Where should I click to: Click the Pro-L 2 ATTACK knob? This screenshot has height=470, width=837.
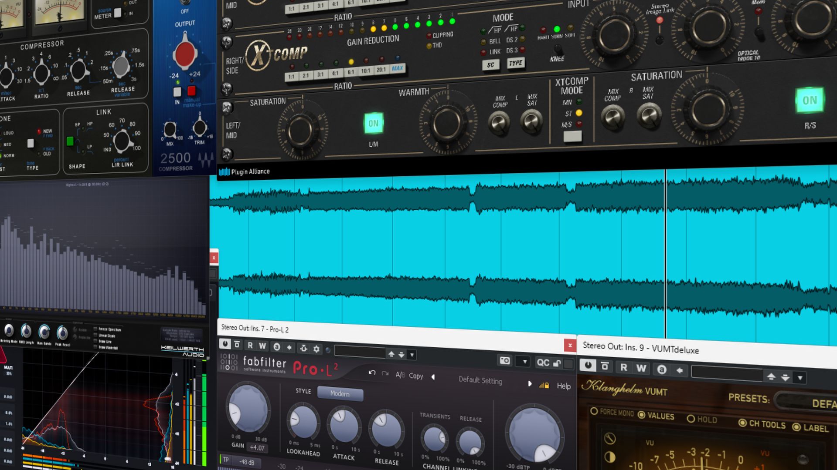tap(344, 425)
